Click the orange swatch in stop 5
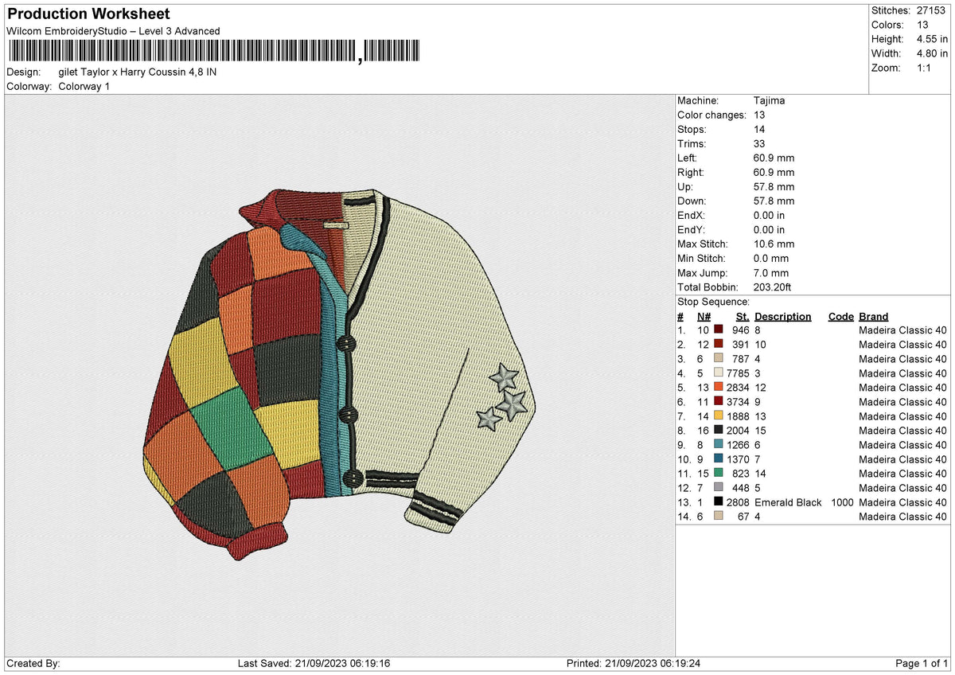Screen dimensions: 955x675 (x=718, y=387)
